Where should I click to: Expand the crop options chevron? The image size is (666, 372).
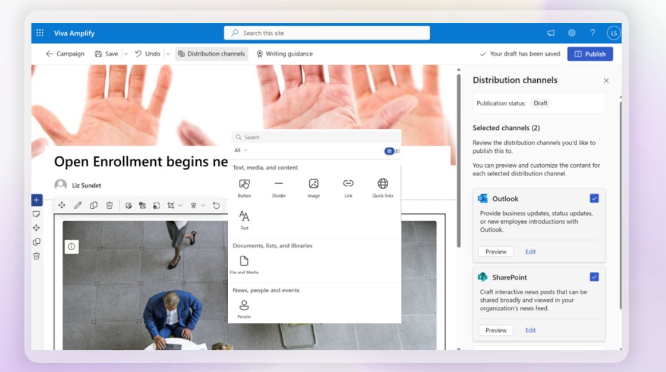pos(180,205)
